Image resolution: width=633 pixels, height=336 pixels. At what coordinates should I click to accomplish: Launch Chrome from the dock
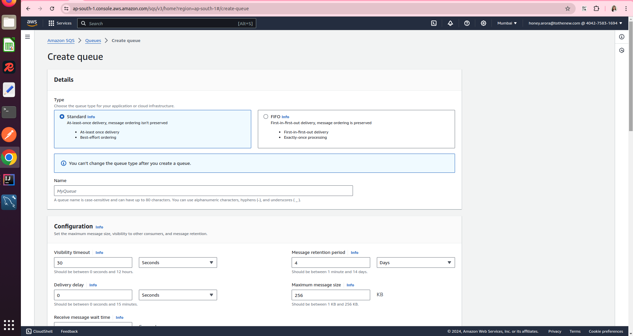9,157
